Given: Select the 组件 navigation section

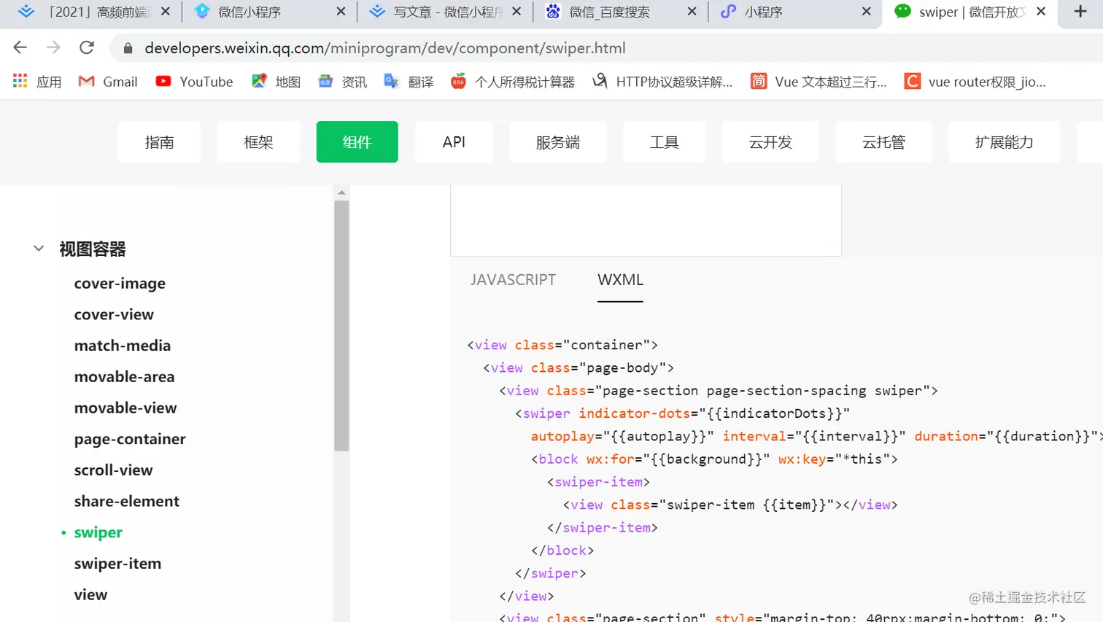Looking at the screenshot, I should coord(357,141).
